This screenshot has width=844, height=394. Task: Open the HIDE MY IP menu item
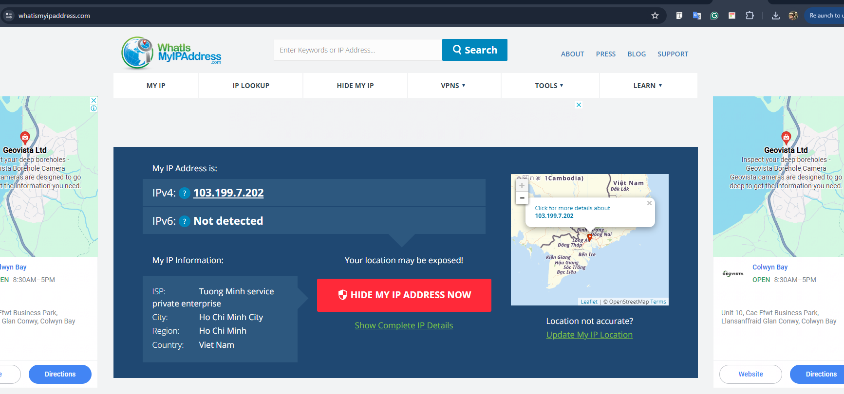pyautogui.click(x=355, y=86)
